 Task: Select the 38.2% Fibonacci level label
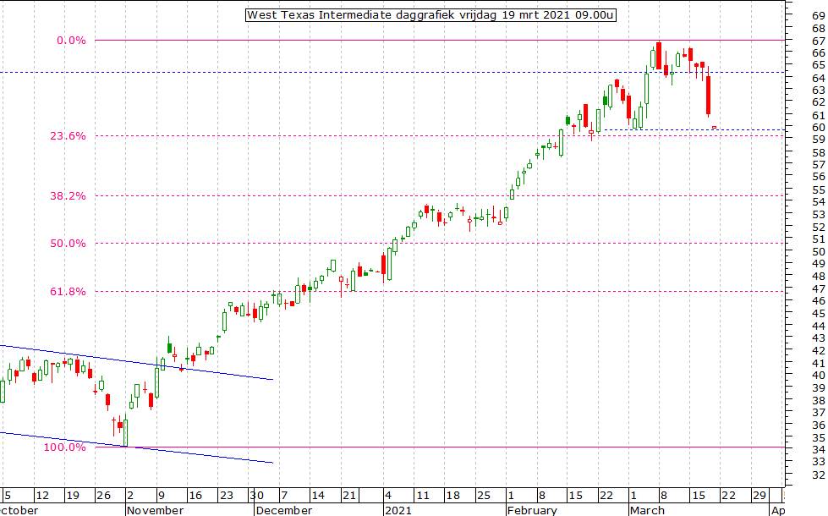click(x=68, y=196)
